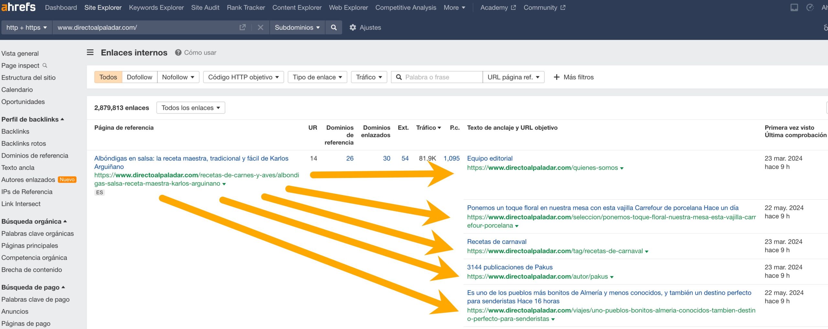Expand the Todos los enlaces dropdown

pyautogui.click(x=191, y=108)
